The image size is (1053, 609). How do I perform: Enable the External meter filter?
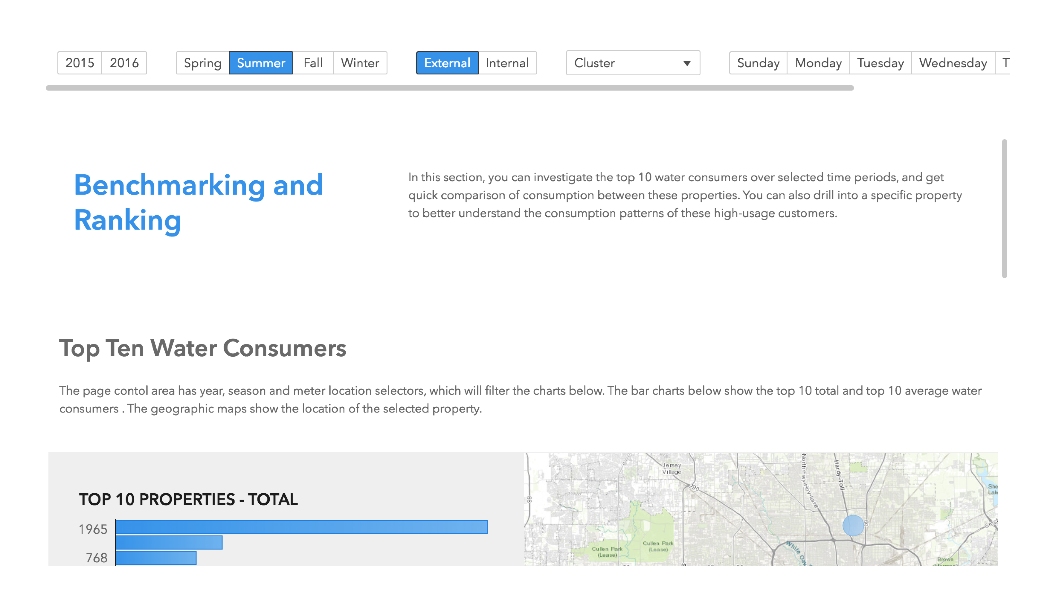coord(447,63)
